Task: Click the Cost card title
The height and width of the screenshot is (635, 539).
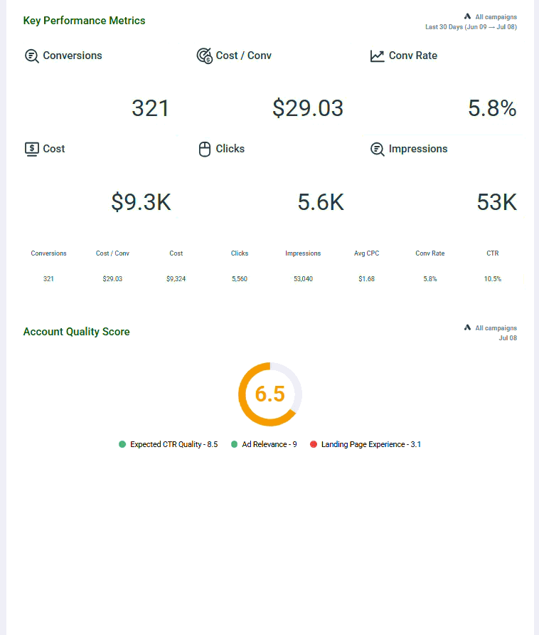Action: click(54, 149)
